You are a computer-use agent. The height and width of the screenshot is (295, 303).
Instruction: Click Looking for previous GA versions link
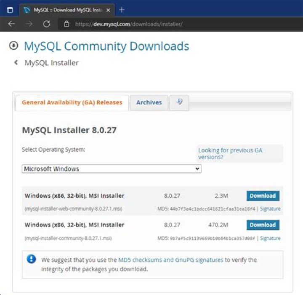click(x=230, y=153)
